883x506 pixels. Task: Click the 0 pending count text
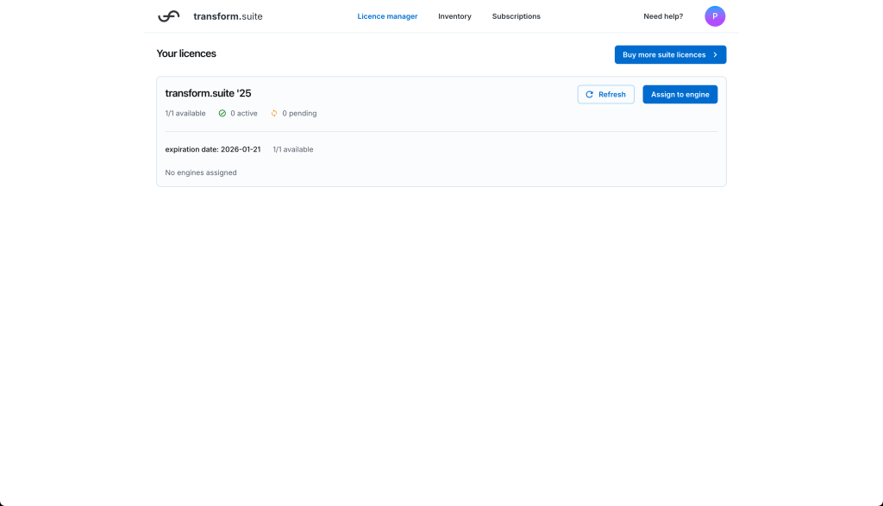coord(299,113)
